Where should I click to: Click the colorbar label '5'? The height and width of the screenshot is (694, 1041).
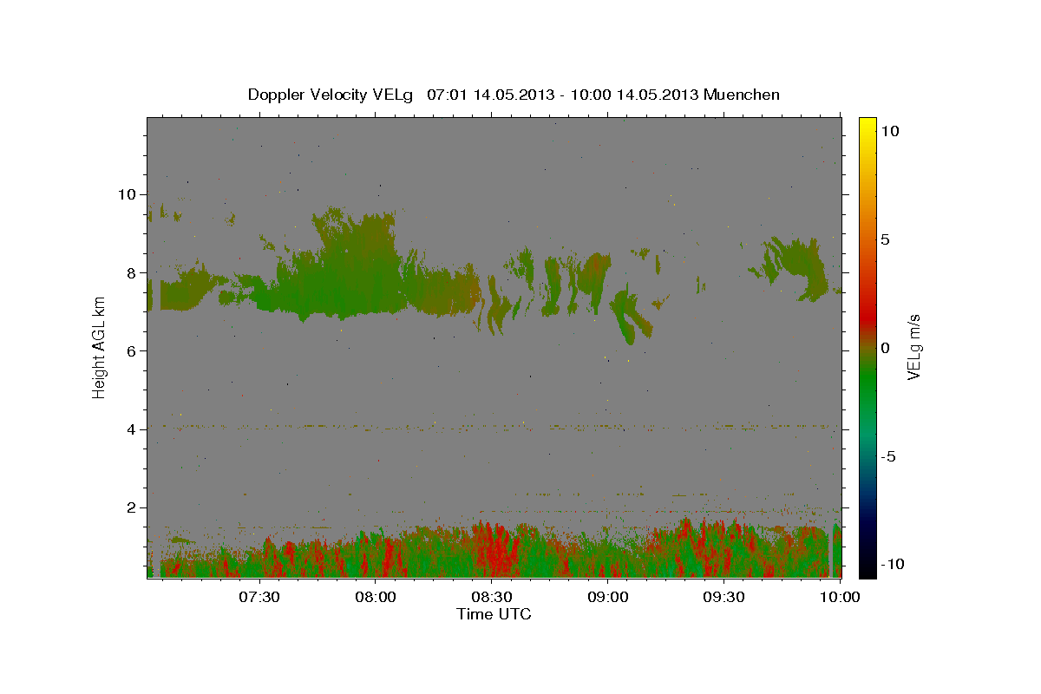click(x=884, y=239)
